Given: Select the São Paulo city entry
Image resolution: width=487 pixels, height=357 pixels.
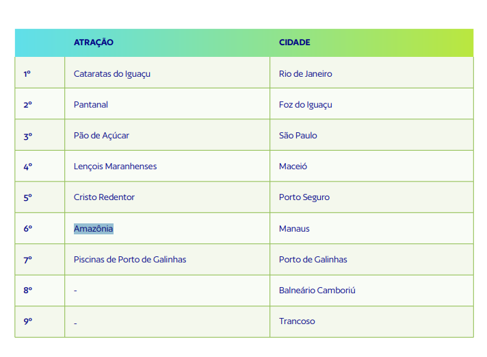Looking at the screenshot, I should [298, 136].
